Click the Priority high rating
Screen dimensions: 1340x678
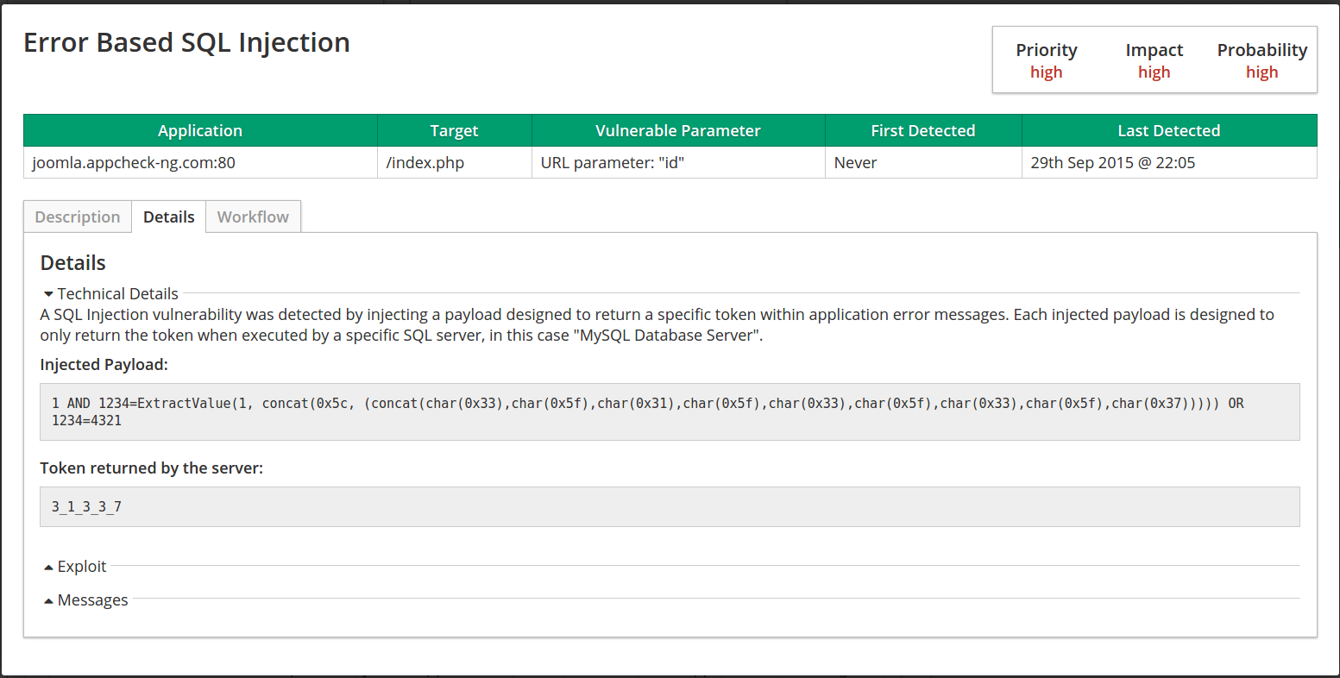(1046, 72)
